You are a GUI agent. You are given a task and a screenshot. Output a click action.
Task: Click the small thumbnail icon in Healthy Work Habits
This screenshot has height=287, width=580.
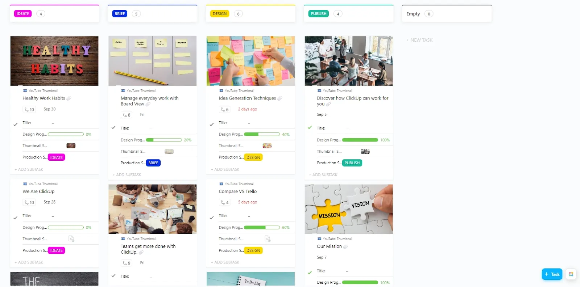[71, 146]
